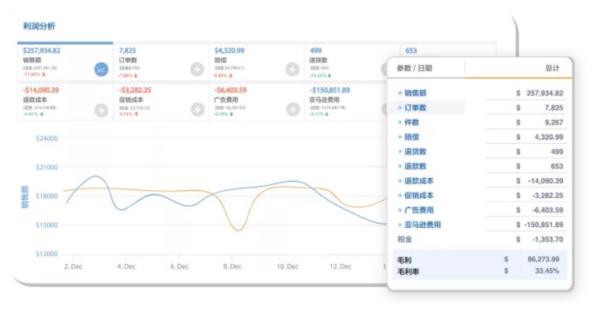Click the -$150,851.89 亚马逊费用 card value
600x311 pixels.
point(330,90)
